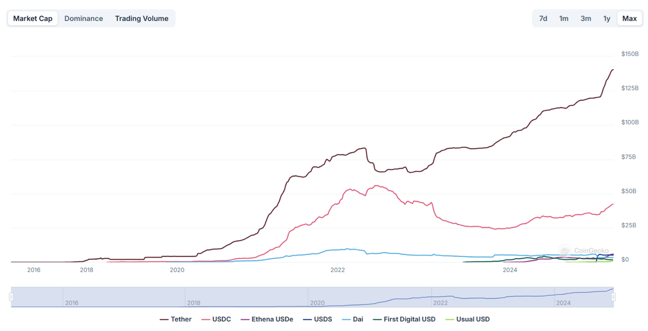Click the Tether line's peak point

coord(613,70)
